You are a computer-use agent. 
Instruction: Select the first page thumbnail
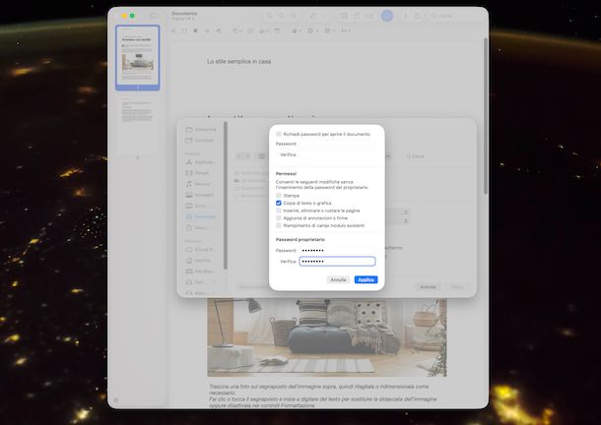[x=137, y=60]
